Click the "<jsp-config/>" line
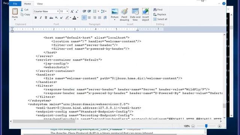The height and width of the screenshot is (135, 240). [x=56, y=63]
